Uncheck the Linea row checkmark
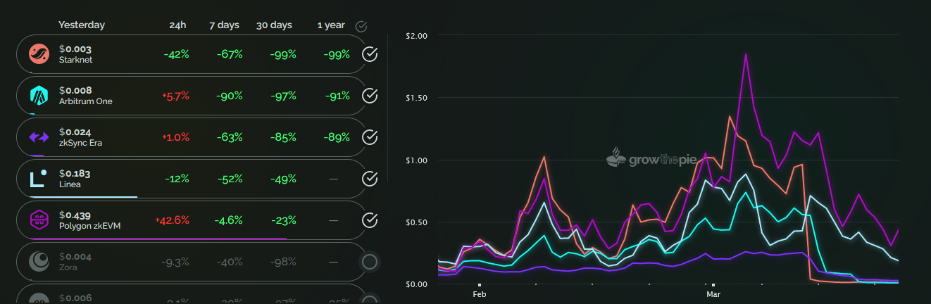This screenshot has height=304, width=931. tap(370, 179)
